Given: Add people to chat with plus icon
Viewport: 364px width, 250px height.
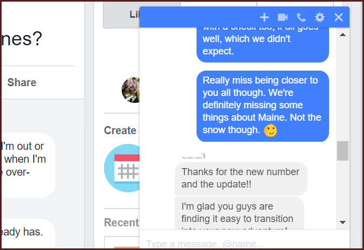Looking at the screenshot, I should 264,17.
